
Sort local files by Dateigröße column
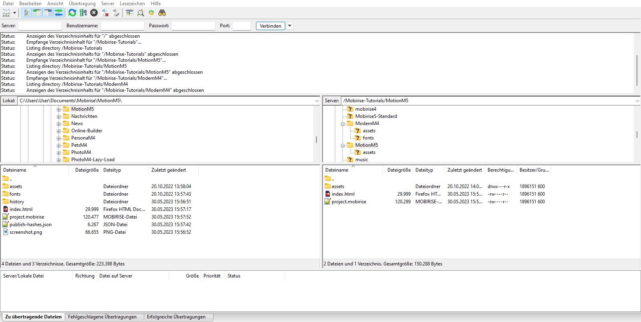(87, 170)
